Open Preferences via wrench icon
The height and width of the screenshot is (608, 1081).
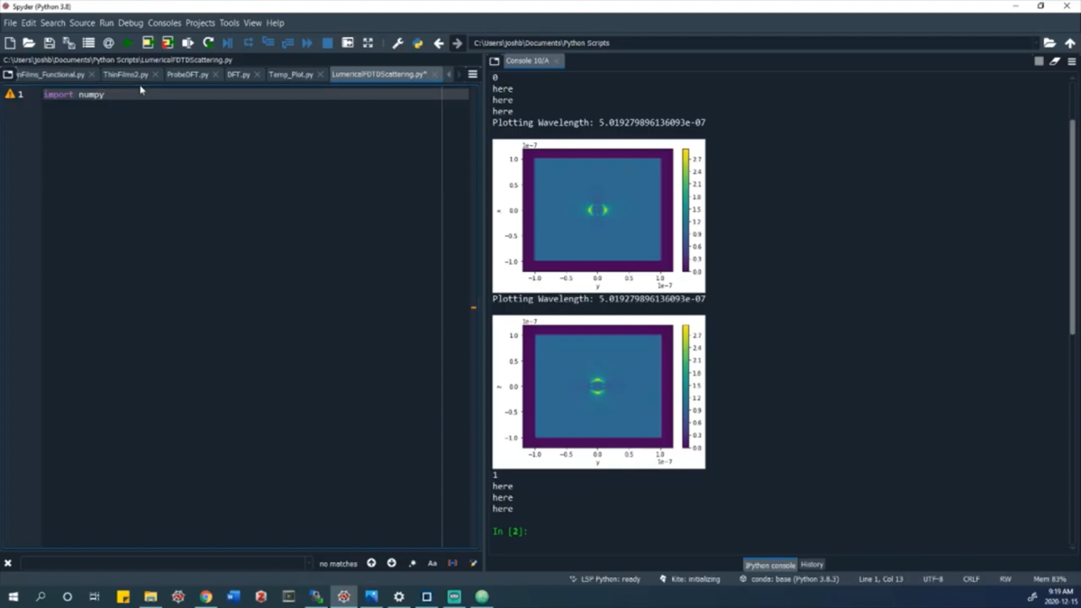tap(397, 42)
